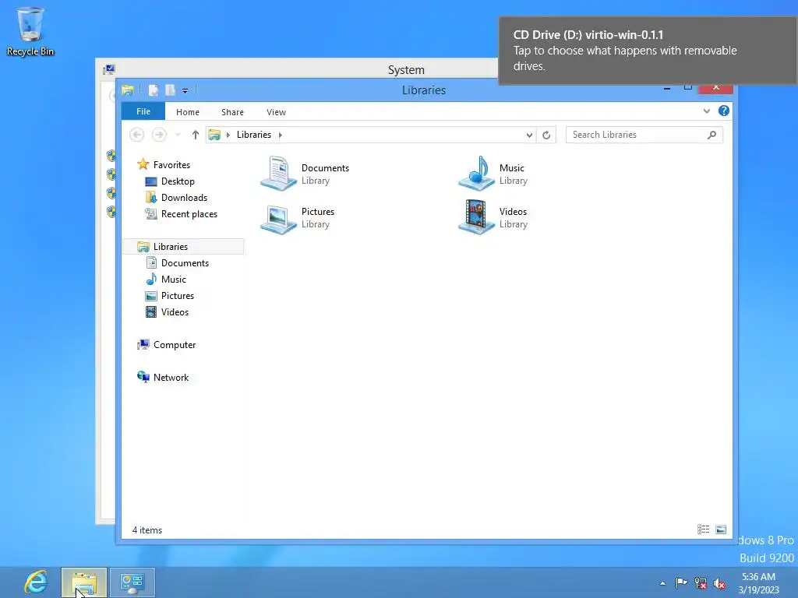Image resolution: width=798 pixels, height=598 pixels.
Task: Switch to details view in the status bar
Action: pos(704,529)
